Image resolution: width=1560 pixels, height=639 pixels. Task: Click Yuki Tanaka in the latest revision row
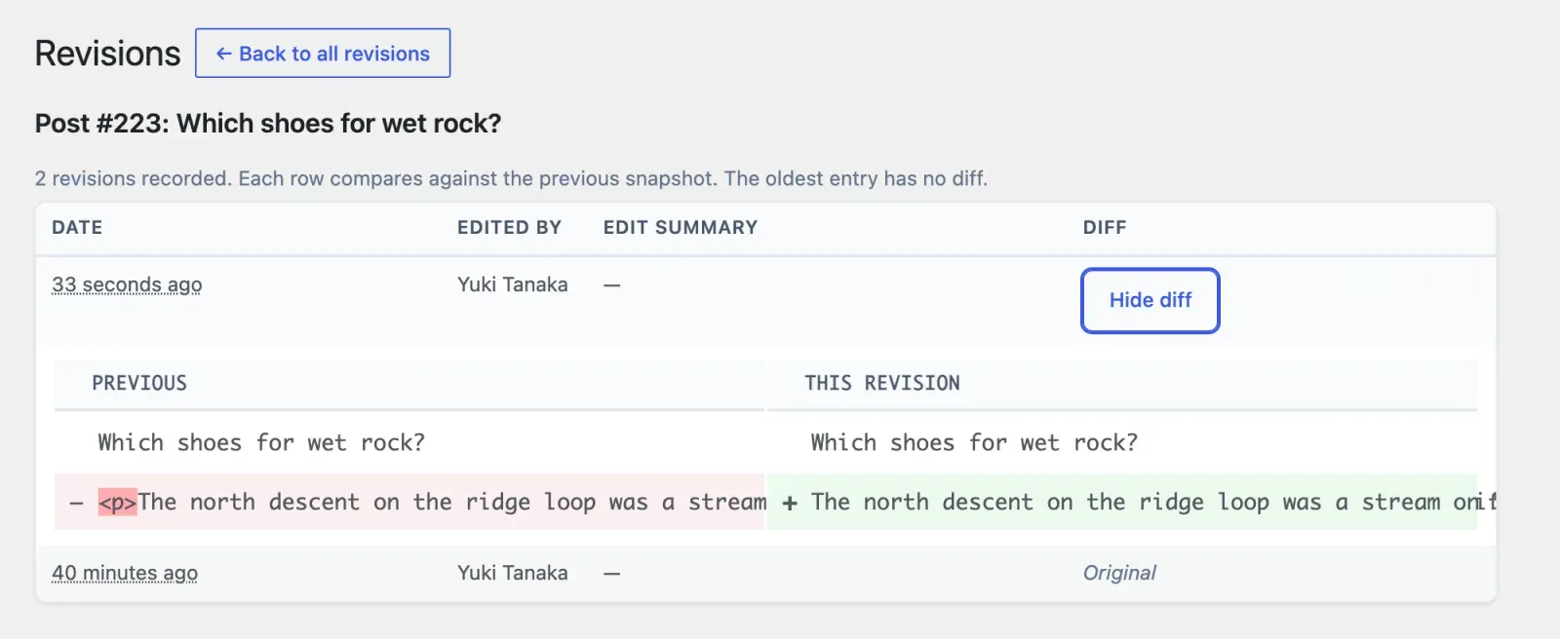513,284
